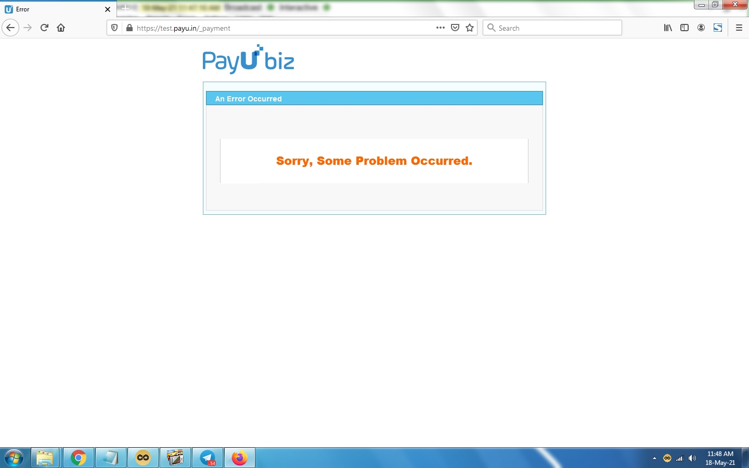Click the Show desktop strip
Image resolution: width=749 pixels, height=468 pixels.
(x=745, y=458)
